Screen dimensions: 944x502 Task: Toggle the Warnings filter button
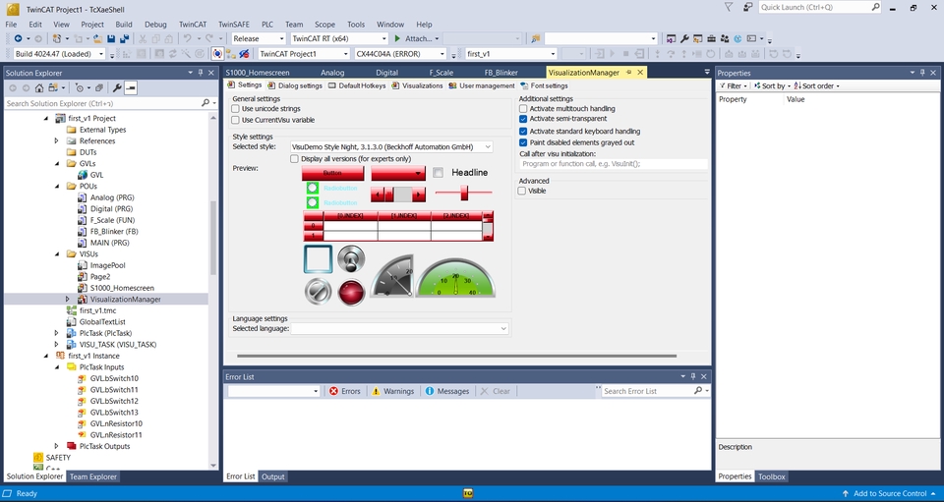click(392, 391)
